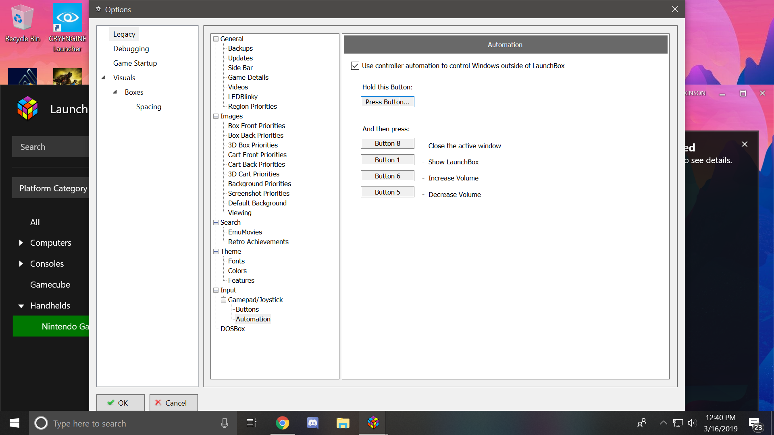774x435 pixels.
Task: Show hidden system tray icons
Action: click(x=663, y=423)
